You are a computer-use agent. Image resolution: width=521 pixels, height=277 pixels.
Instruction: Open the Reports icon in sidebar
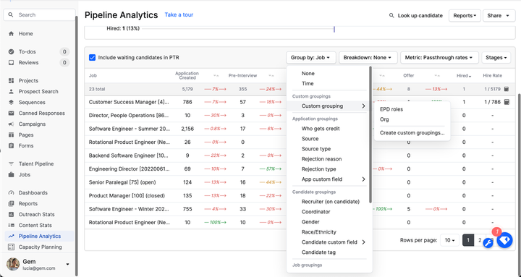point(12,204)
